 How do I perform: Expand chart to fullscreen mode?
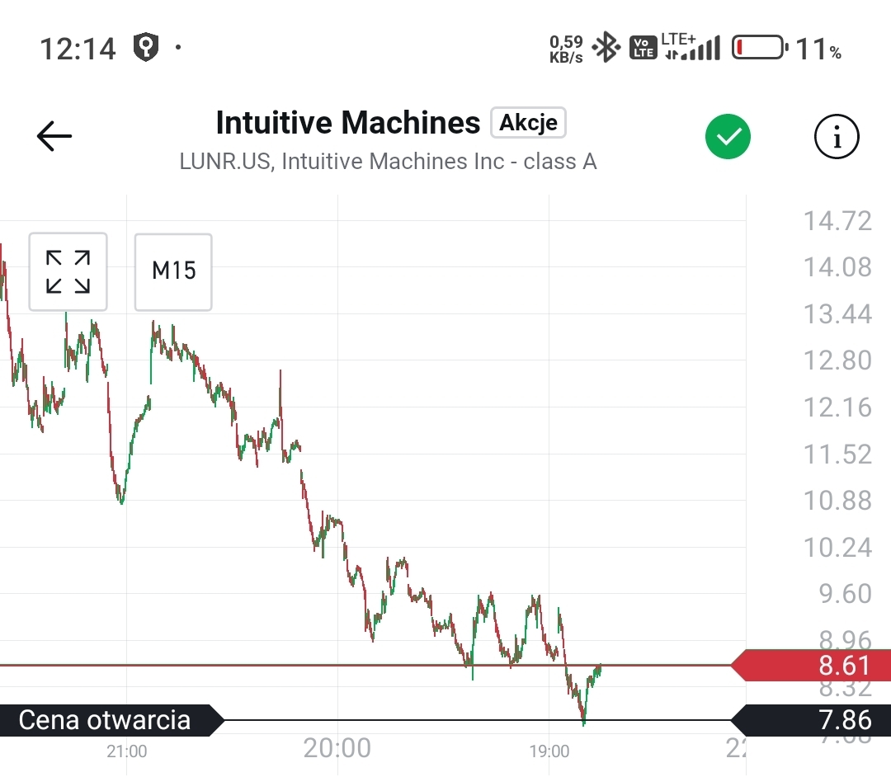click(68, 272)
